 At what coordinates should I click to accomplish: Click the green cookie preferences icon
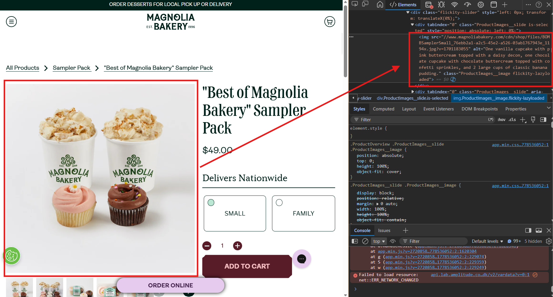tap(12, 256)
